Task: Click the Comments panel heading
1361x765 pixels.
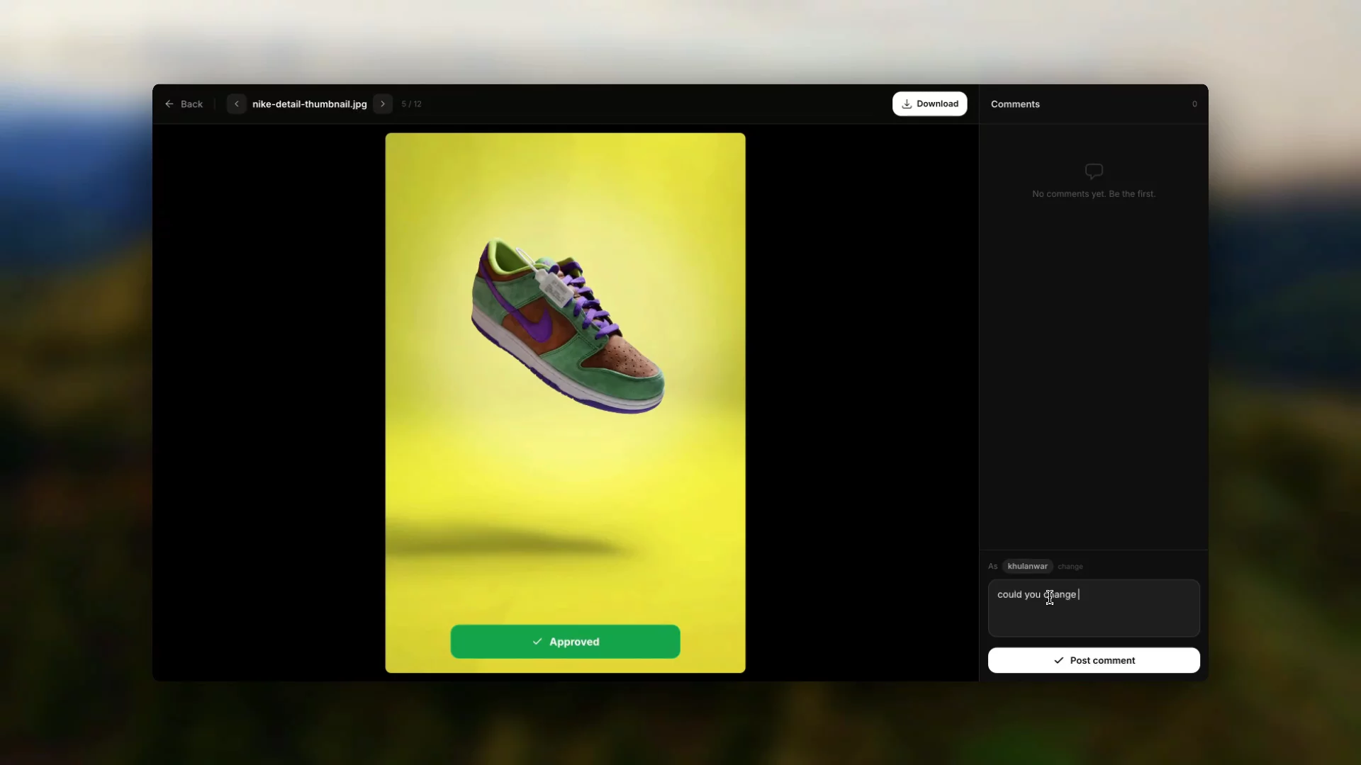Action: click(x=1015, y=104)
